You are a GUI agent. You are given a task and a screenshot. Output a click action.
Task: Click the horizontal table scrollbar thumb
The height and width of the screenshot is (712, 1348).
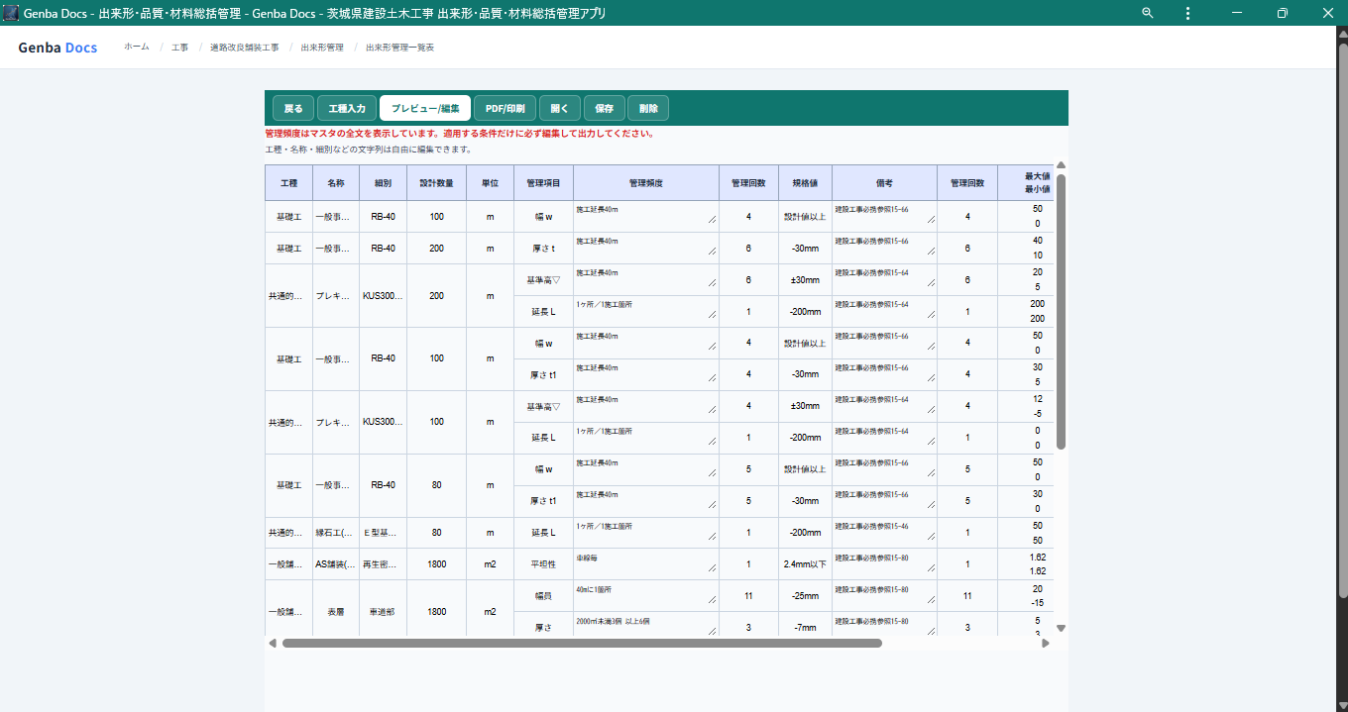(x=582, y=643)
